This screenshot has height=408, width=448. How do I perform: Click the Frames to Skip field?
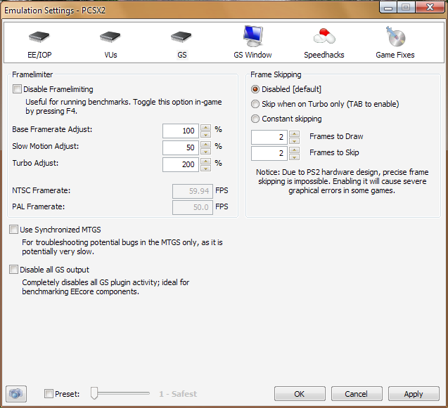coord(269,153)
